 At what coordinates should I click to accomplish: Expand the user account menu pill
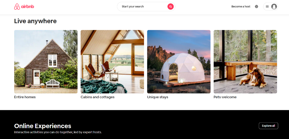click(x=270, y=6)
